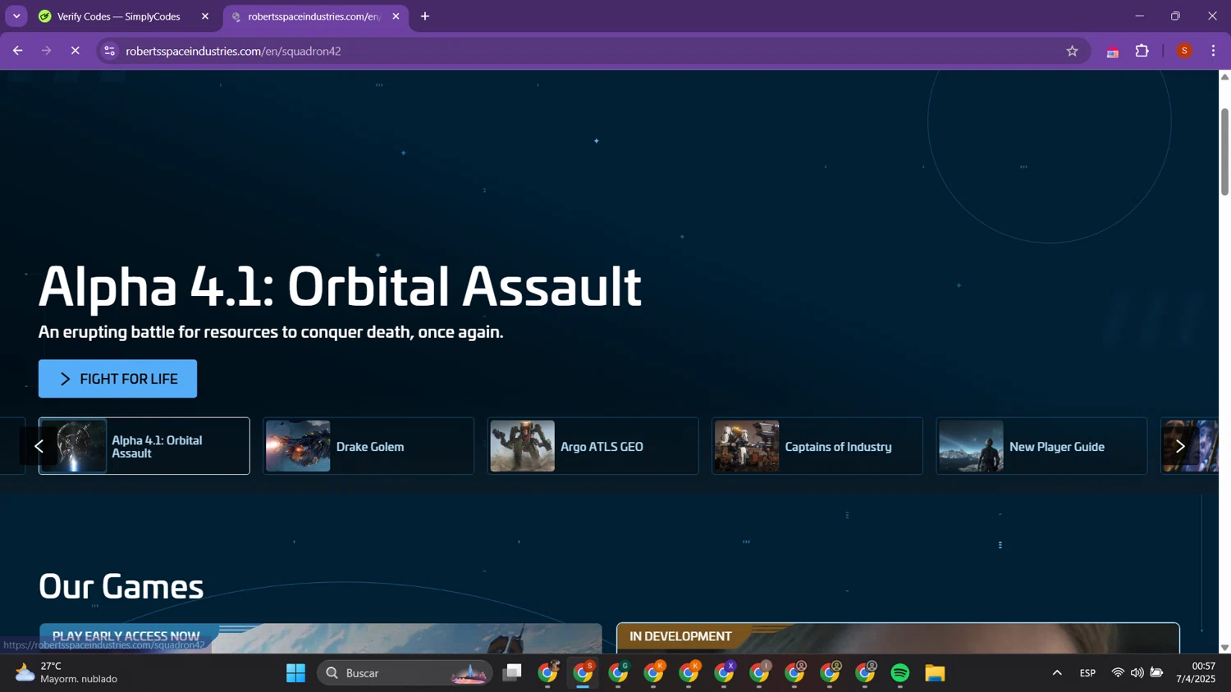Open the site information icon in address bar

coord(109,51)
